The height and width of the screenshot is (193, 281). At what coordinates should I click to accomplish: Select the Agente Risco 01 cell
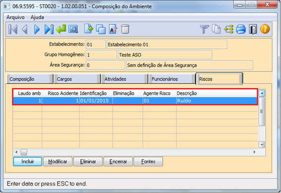(160, 101)
